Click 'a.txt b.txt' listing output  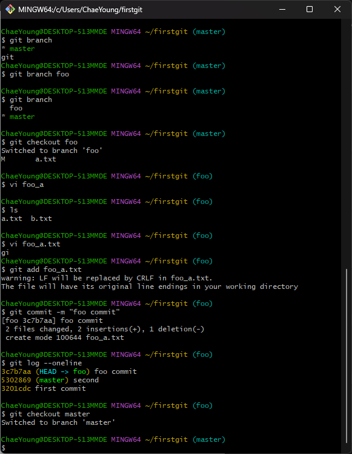tap(27, 219)
